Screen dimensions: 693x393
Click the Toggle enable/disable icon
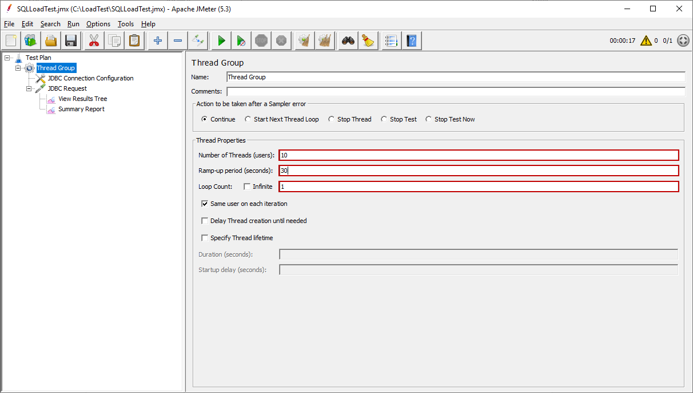[x=198, y=40]
